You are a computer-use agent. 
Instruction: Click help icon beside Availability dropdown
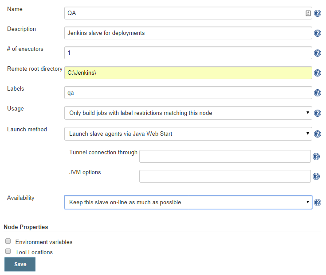[318, 202]
